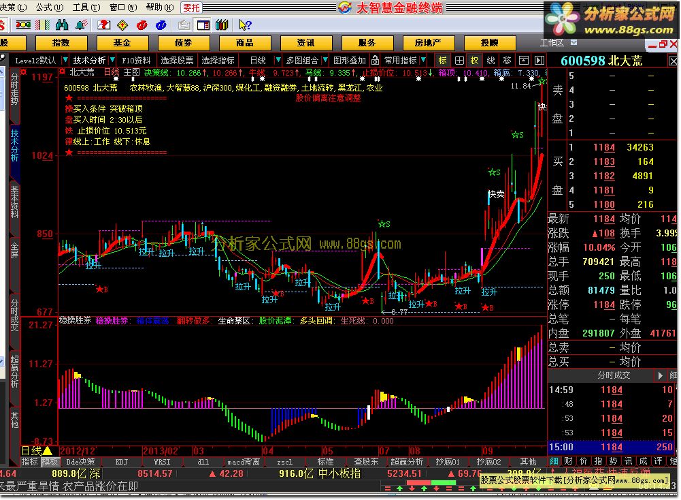The height and width of the screenshot is (500, 681).
Task: Click the 选择指标 button
Action: [218, 60]
